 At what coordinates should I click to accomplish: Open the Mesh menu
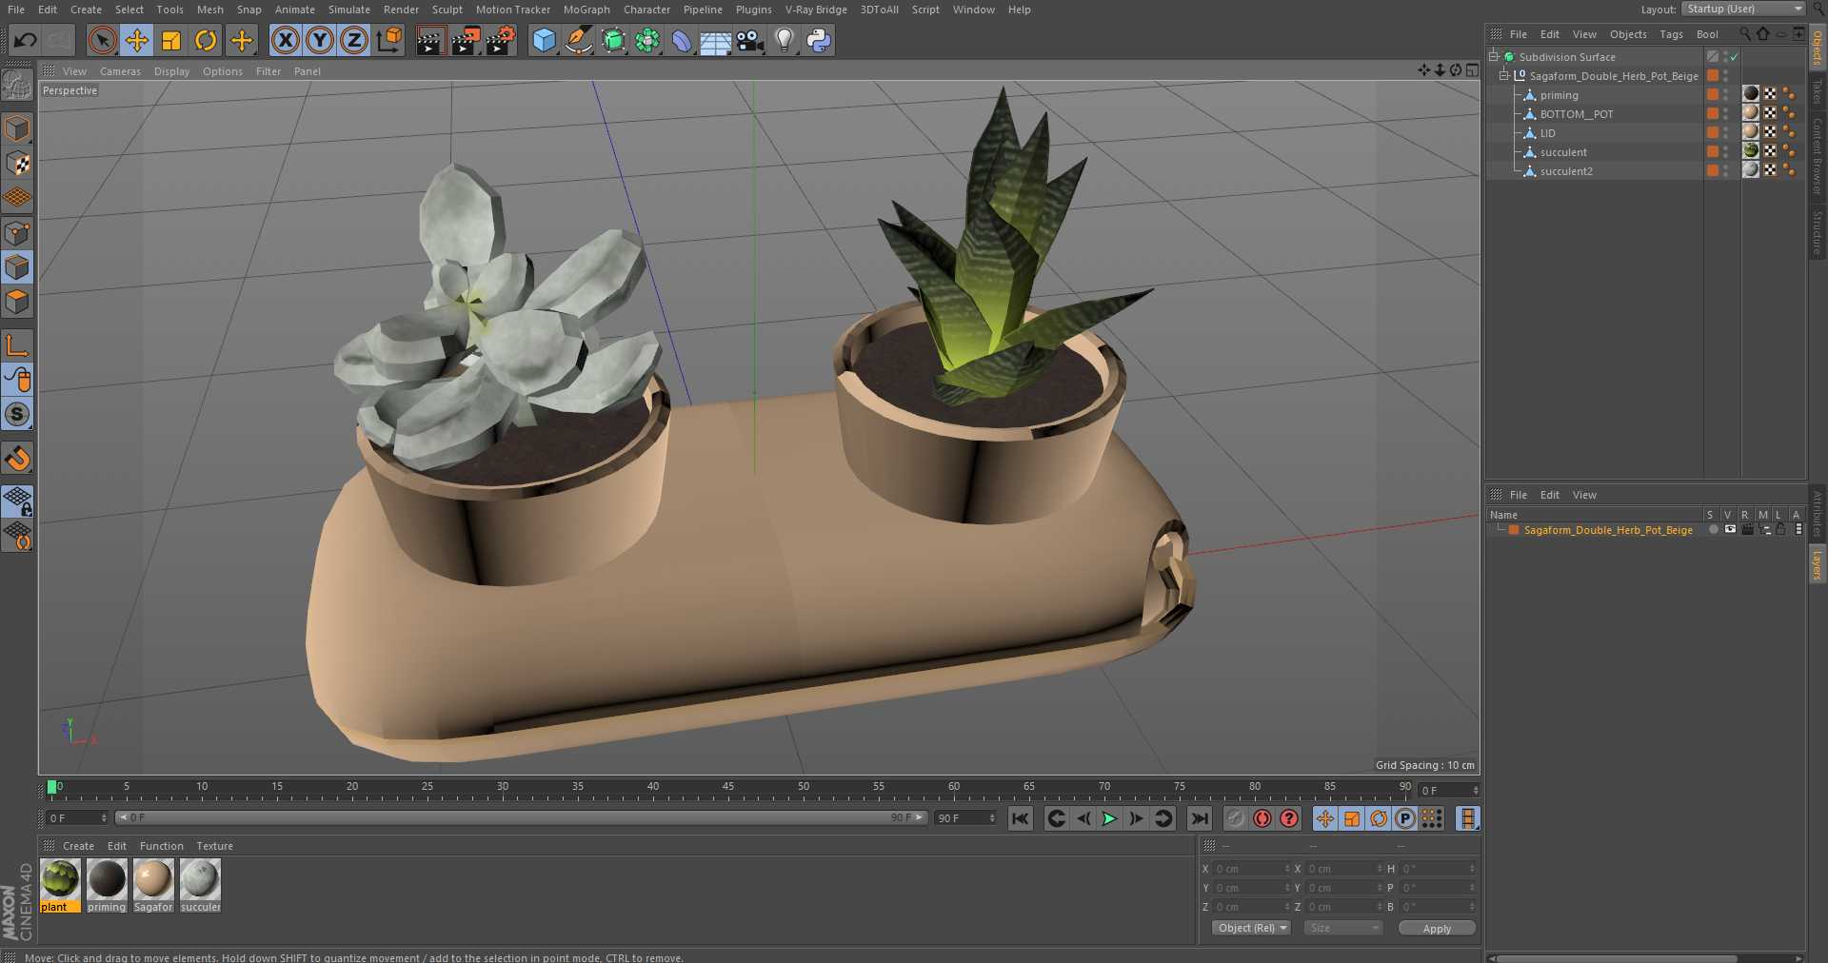click(210, 10)
